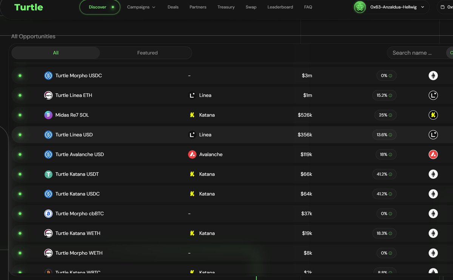Click the green wallet avatar icon

[x=360, y=7]
